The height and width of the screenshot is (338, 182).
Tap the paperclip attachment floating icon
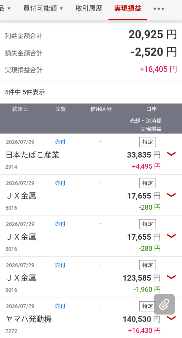pyautogui.click(x=164, y=304)
